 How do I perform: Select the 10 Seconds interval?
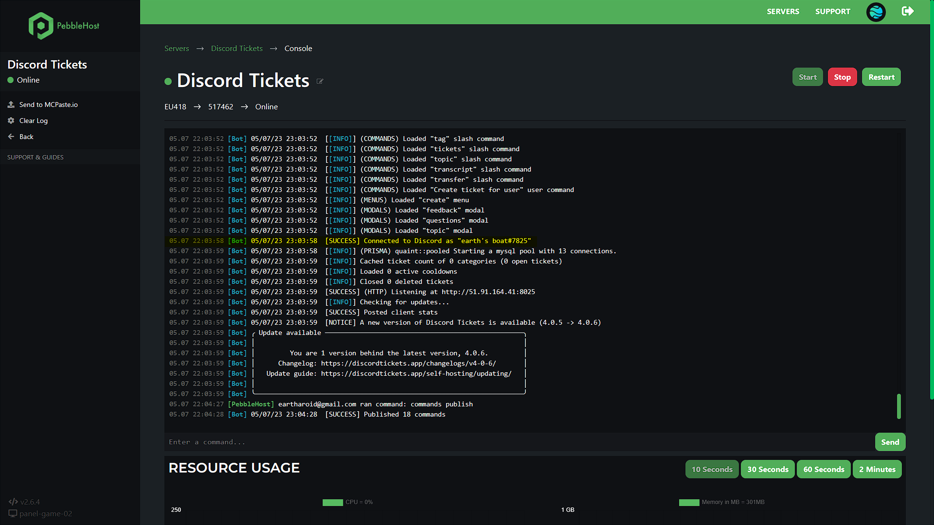coord(712,469)
